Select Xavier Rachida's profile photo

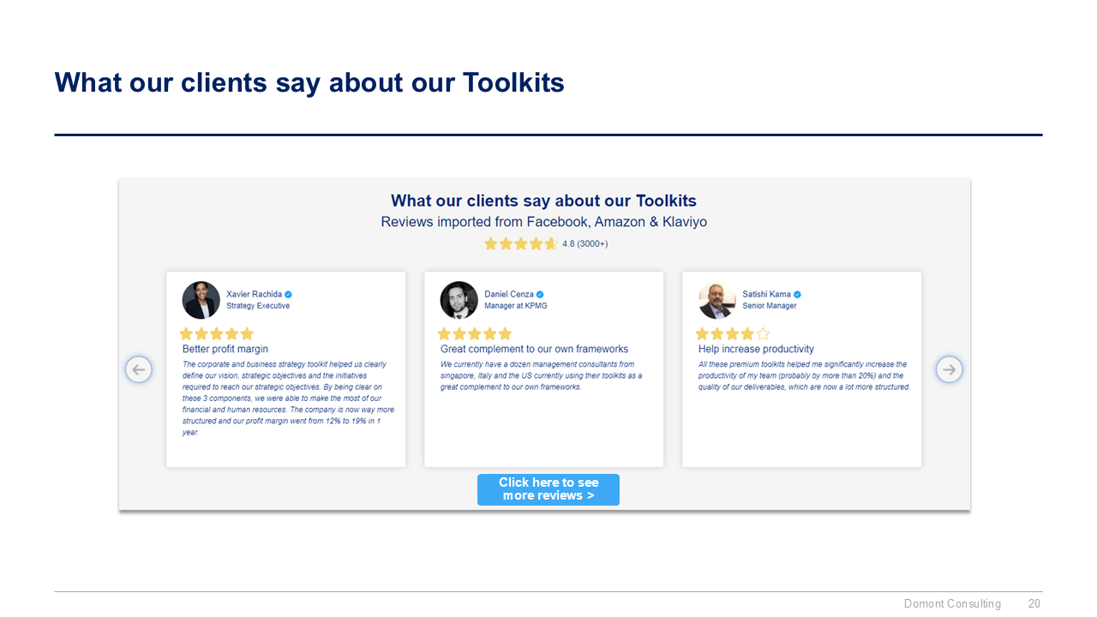click(201, 300)
